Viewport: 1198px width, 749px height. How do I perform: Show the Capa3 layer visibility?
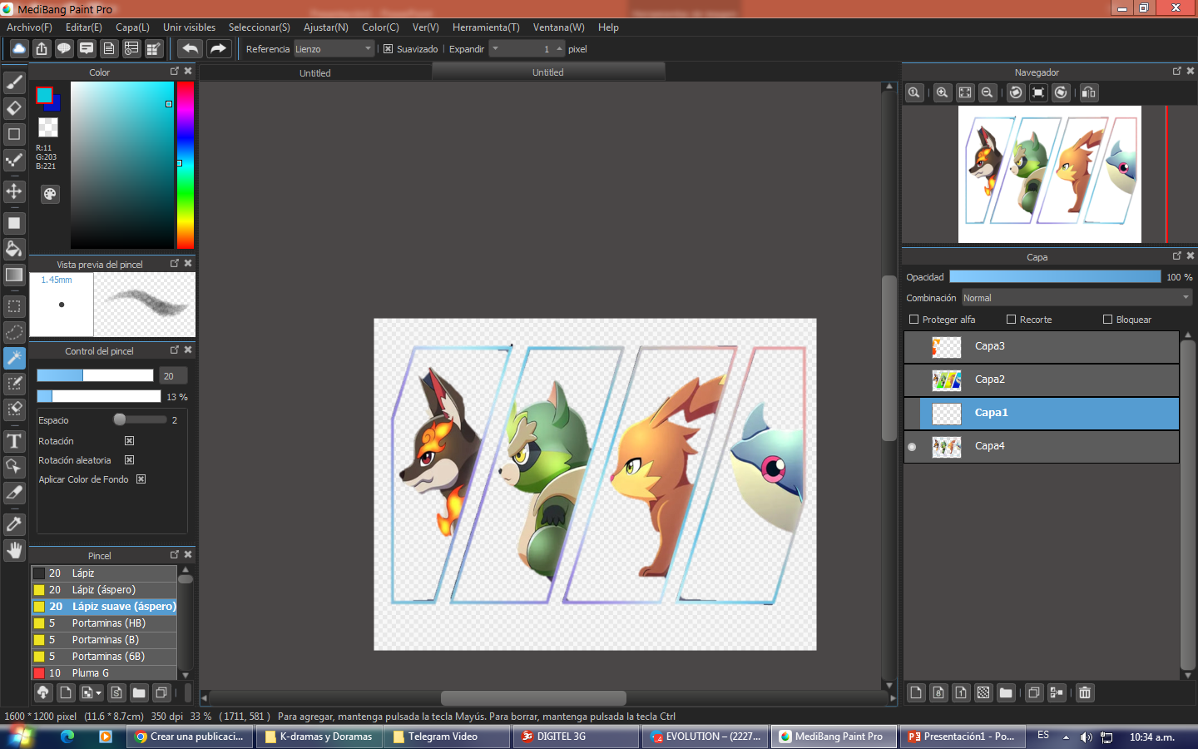coord(912,347)
